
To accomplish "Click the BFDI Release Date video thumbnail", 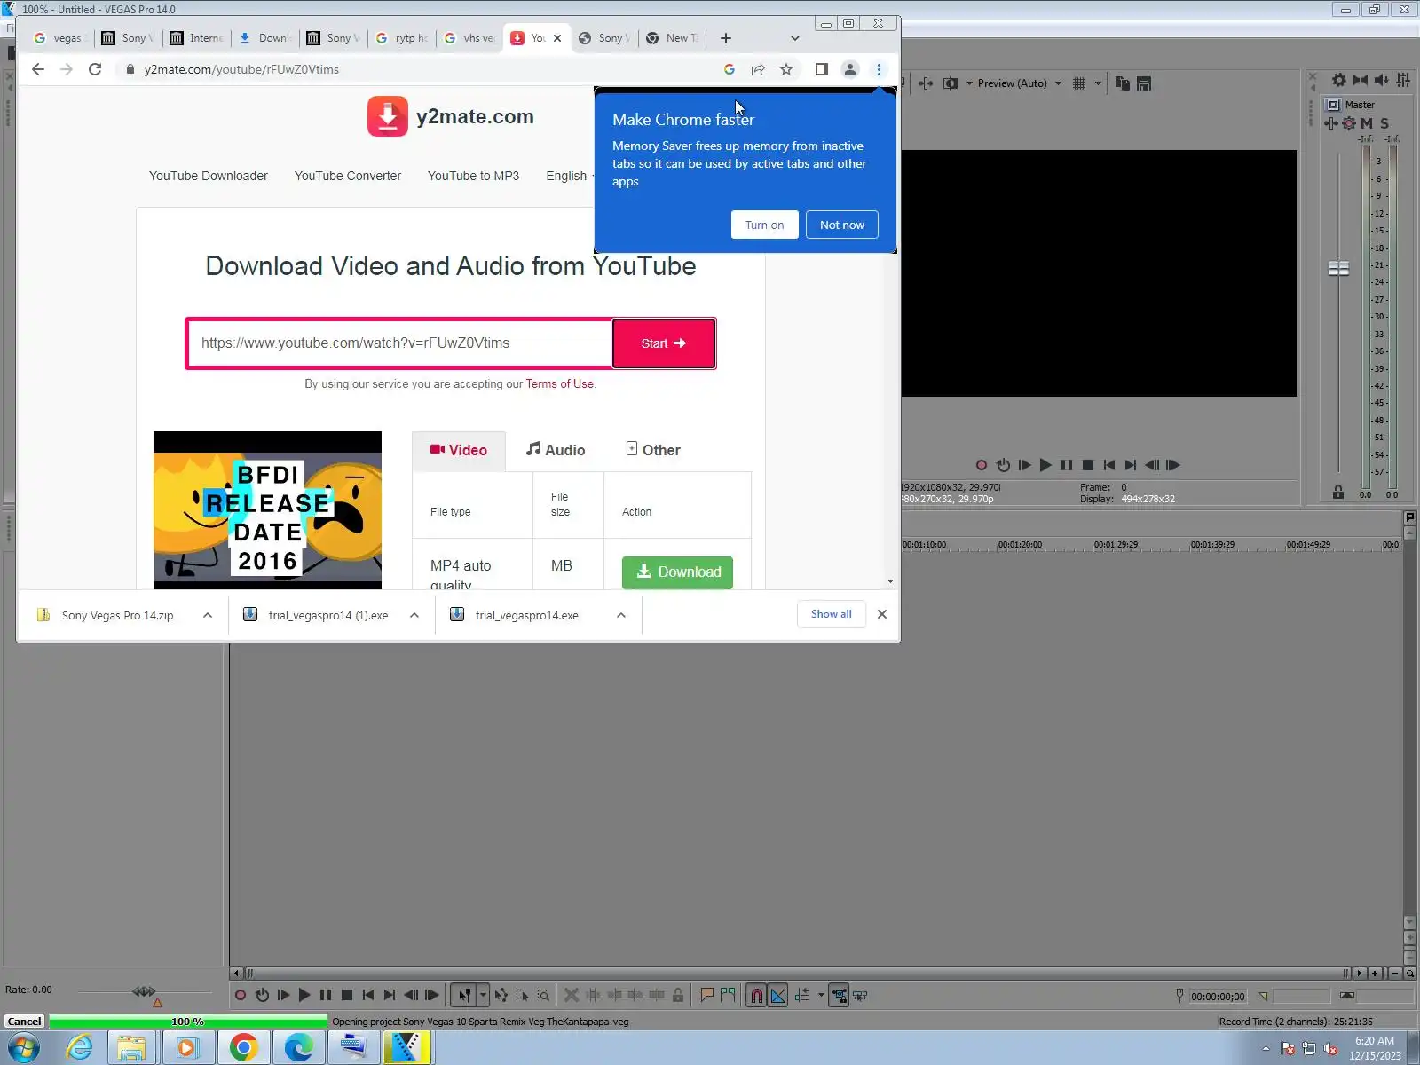I will coord(267,510).
